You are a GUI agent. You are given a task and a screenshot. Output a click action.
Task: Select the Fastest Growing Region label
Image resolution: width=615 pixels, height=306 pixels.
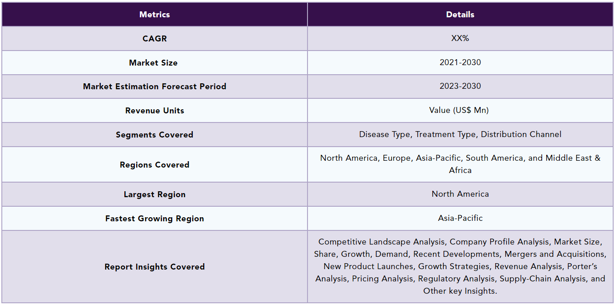[154, 219]
